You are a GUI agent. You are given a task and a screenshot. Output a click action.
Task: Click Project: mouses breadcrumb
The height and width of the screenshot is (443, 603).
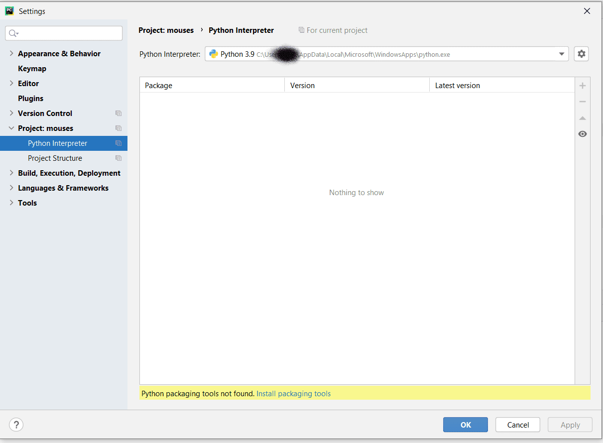166,30
